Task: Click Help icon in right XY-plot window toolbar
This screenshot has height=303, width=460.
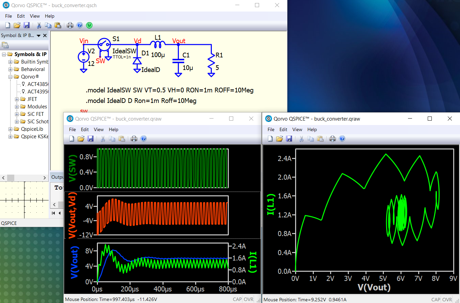Action: tap(342, 139)
